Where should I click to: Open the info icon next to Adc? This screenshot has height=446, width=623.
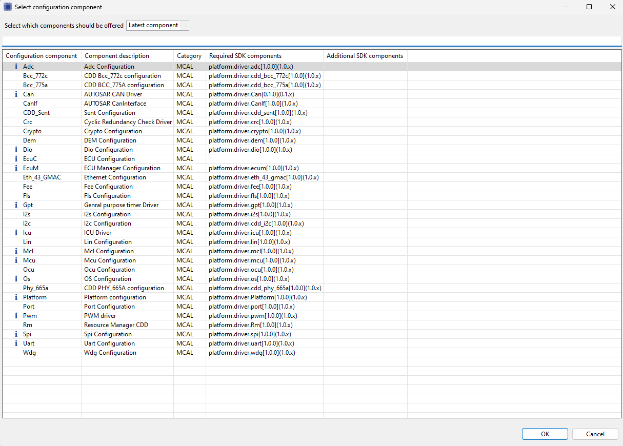pyautogui.click(x=15, y=66)
